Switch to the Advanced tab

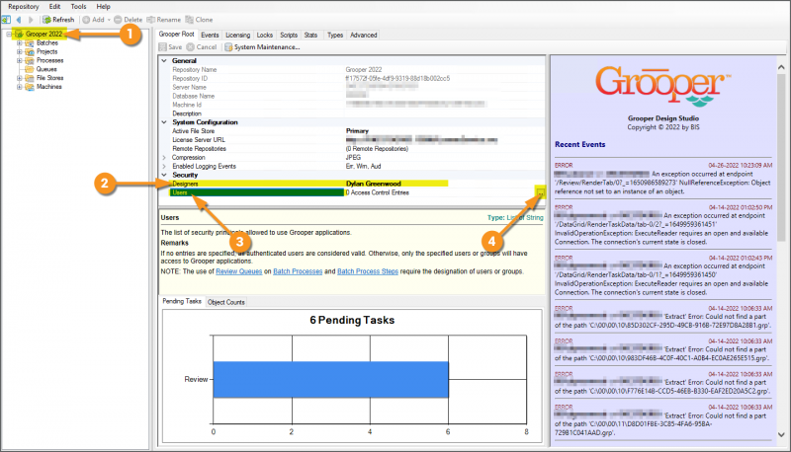pos(363,36)
